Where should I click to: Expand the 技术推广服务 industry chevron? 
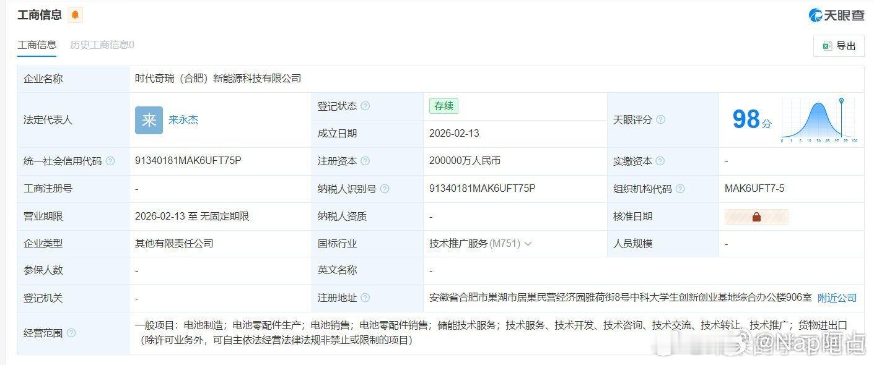click(x=528, y=244)
